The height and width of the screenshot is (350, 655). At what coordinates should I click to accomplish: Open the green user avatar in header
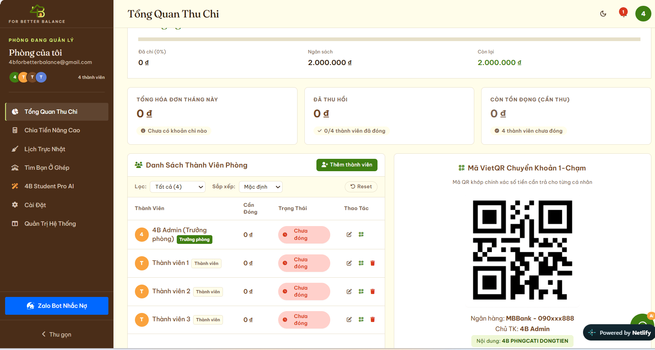643,14
